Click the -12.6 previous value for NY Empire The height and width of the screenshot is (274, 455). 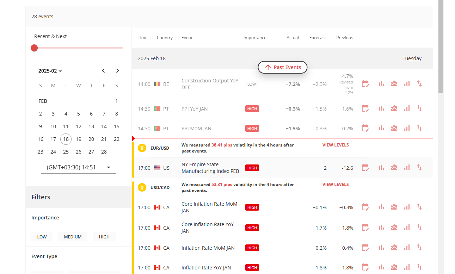347,168
